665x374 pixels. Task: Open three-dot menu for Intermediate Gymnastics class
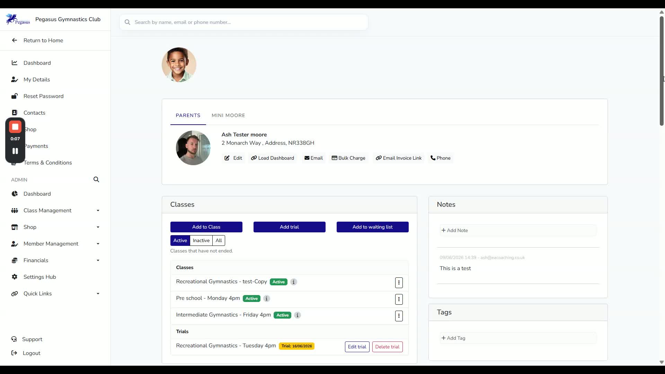(399, 316)
